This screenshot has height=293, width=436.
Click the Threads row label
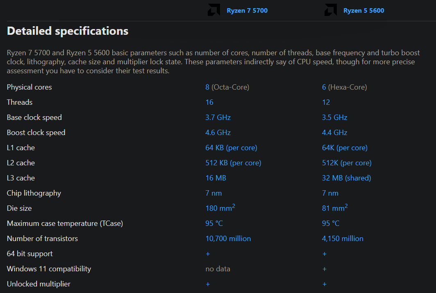click(20, 102)
